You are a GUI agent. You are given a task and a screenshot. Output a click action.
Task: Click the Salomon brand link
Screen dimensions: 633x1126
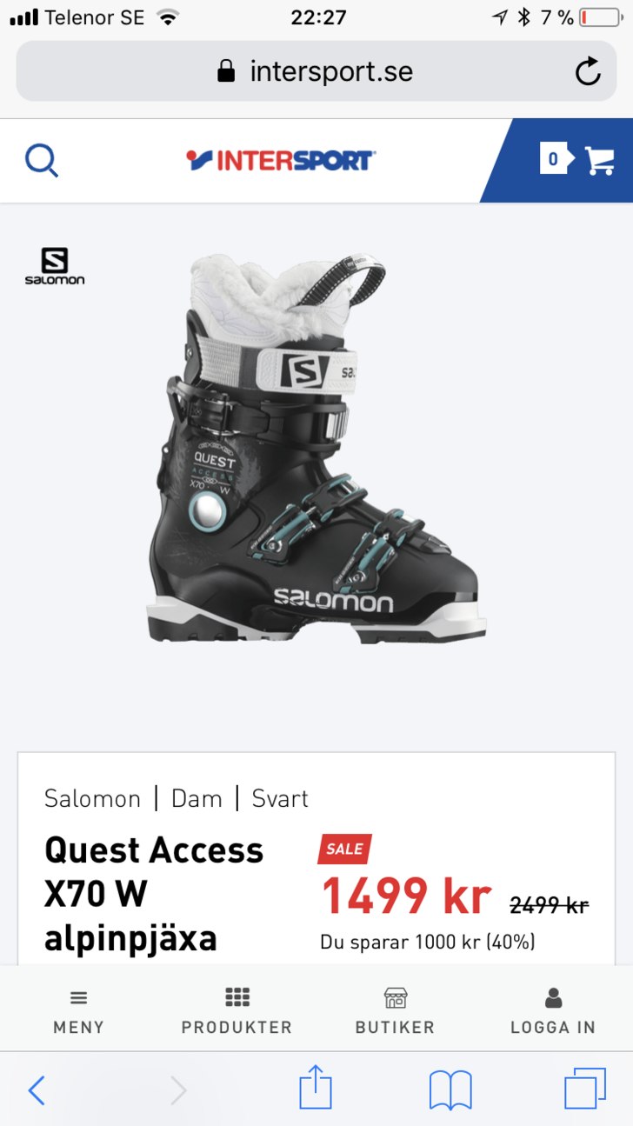pos(92,798)
